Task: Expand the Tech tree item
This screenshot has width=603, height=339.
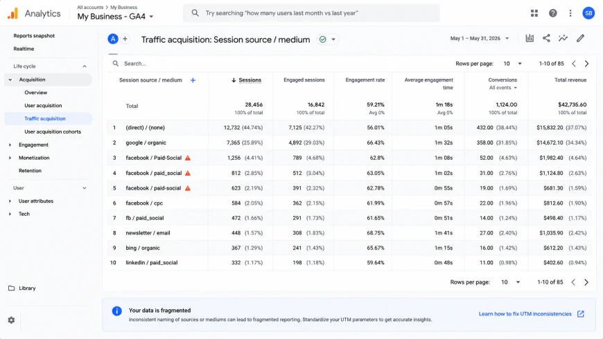Action: (10, 214)
